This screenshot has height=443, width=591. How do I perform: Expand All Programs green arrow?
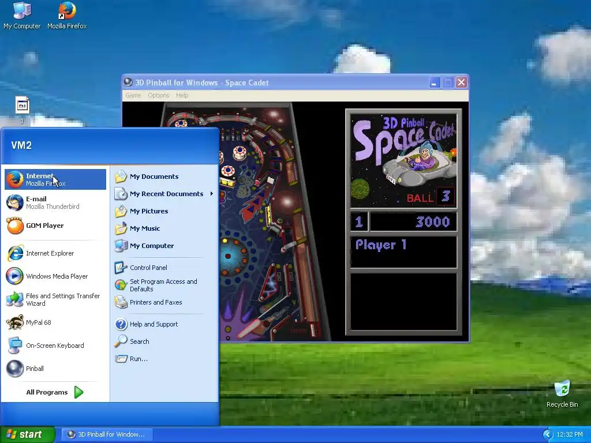click(x=78, y=392)
